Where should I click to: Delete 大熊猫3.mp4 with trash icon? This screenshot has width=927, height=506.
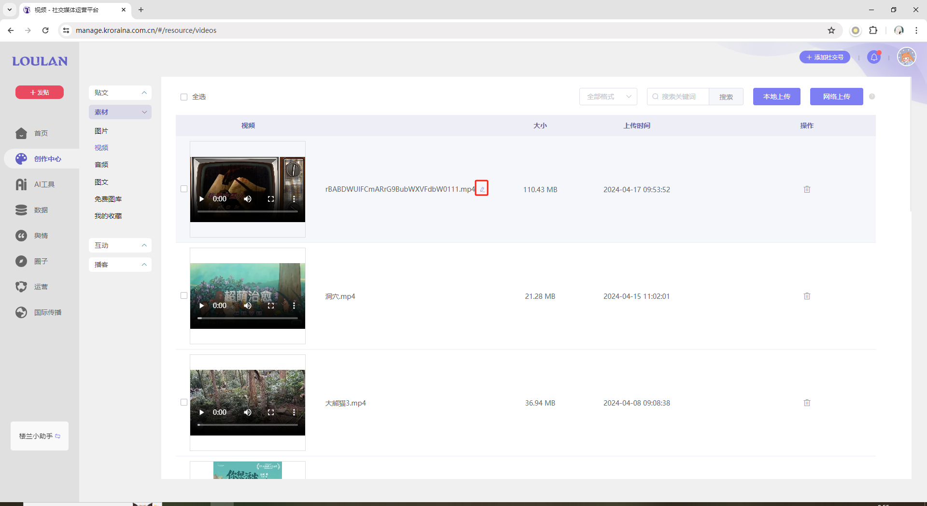tap(807, 403)
